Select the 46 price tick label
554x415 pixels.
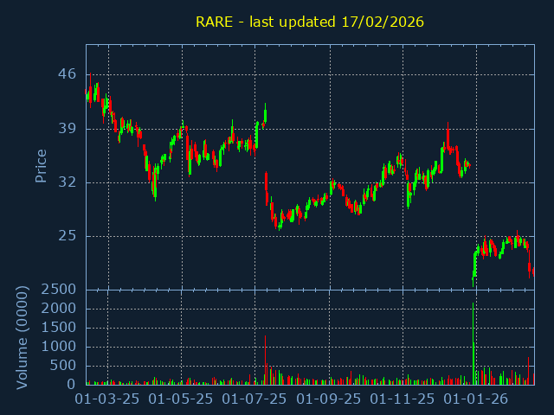click(67, 74)
